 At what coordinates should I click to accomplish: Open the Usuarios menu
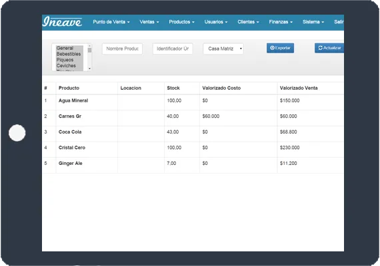pos(216,22)
